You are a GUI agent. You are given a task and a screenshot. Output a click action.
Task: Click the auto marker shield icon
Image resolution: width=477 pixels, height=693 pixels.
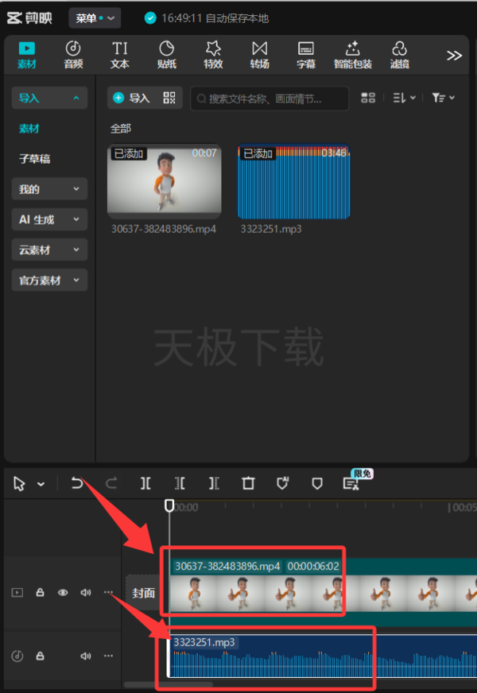(282, 483)
